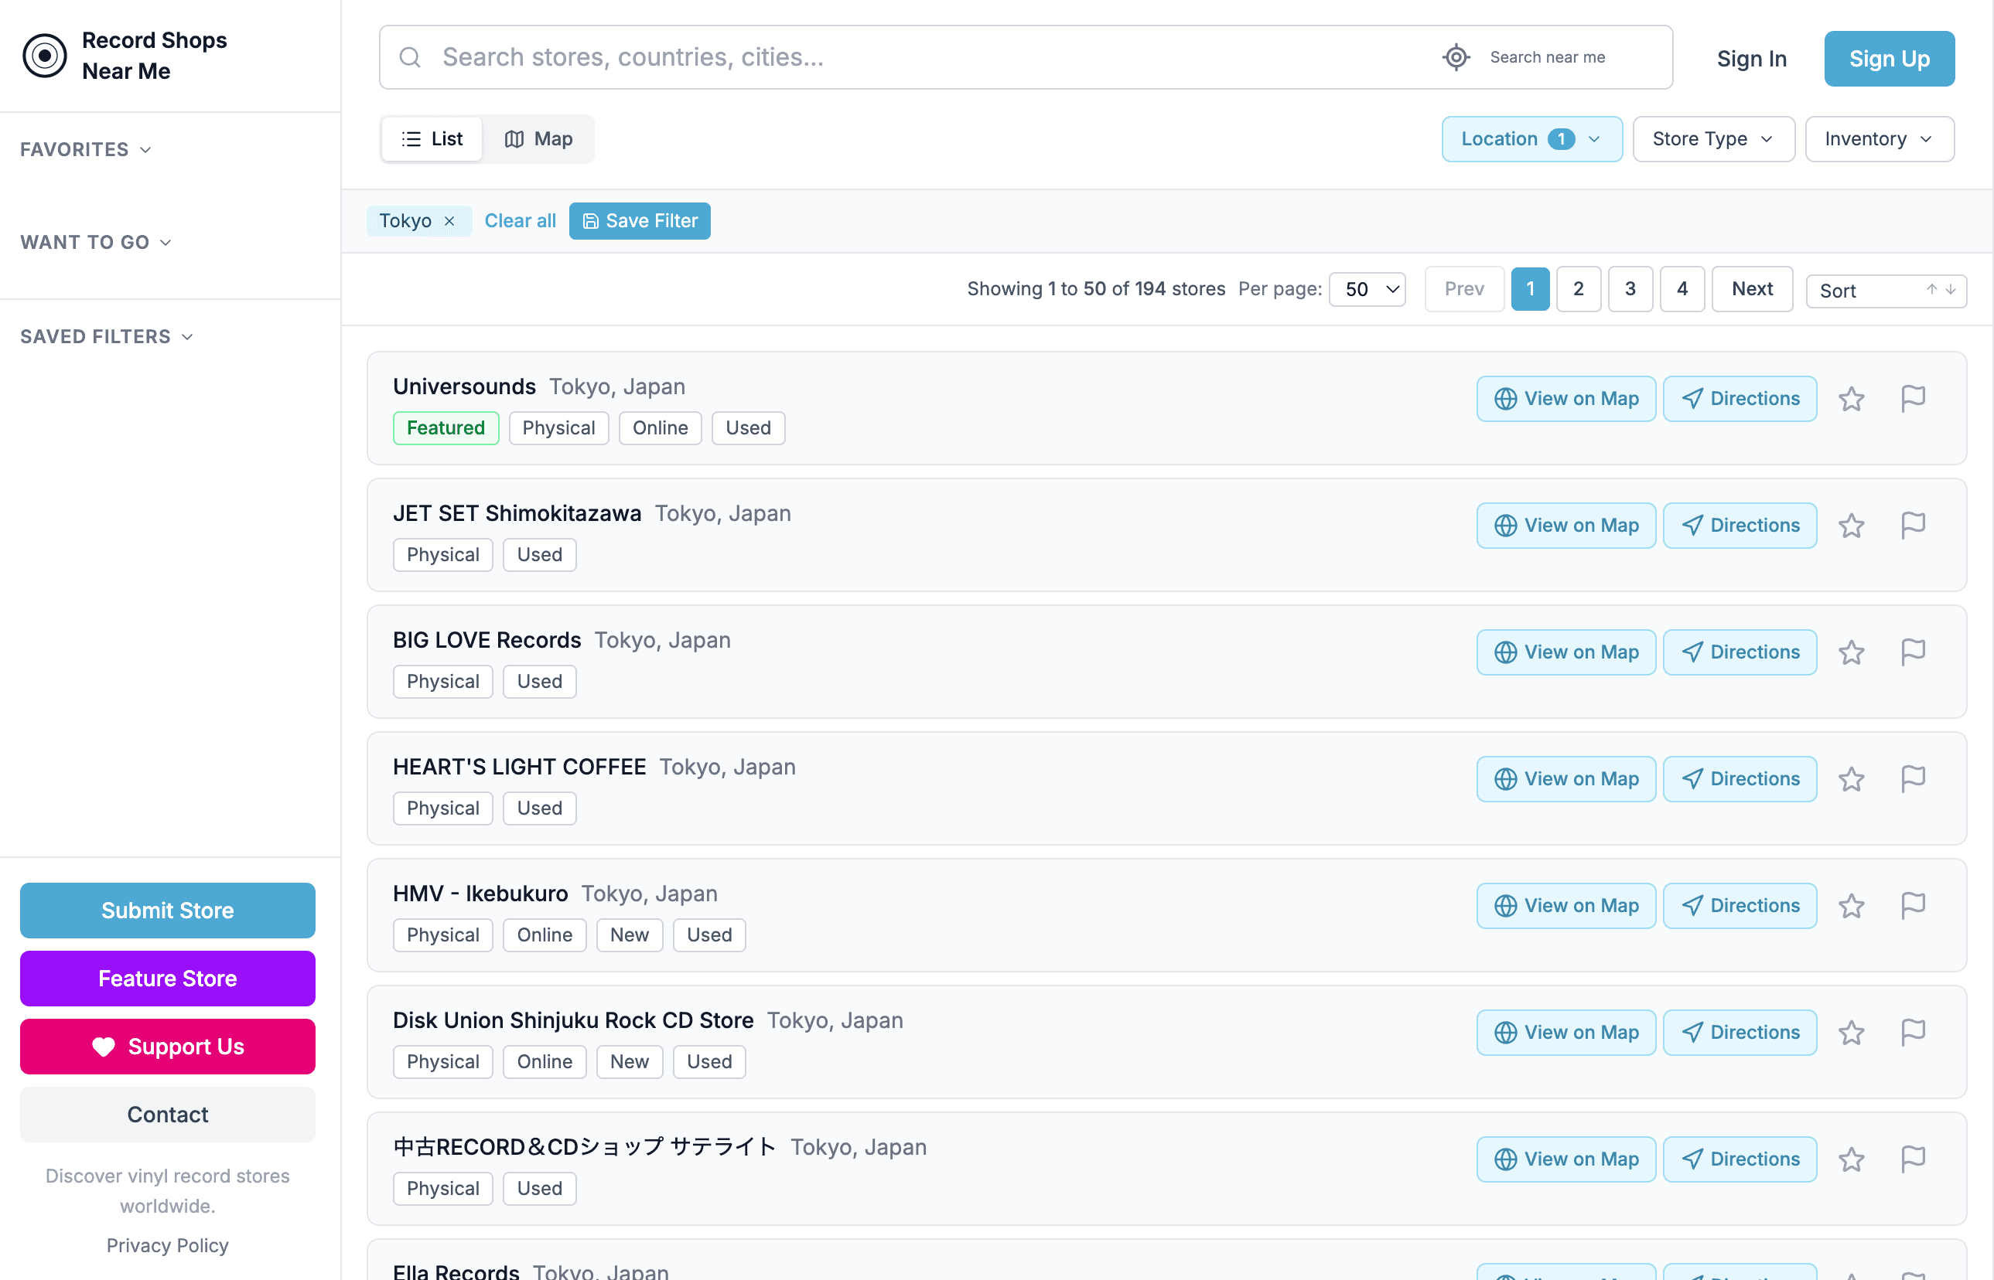
Task: Flag the JET SET Shimokitazawa listing
Action: click(x=1914, y=526)
